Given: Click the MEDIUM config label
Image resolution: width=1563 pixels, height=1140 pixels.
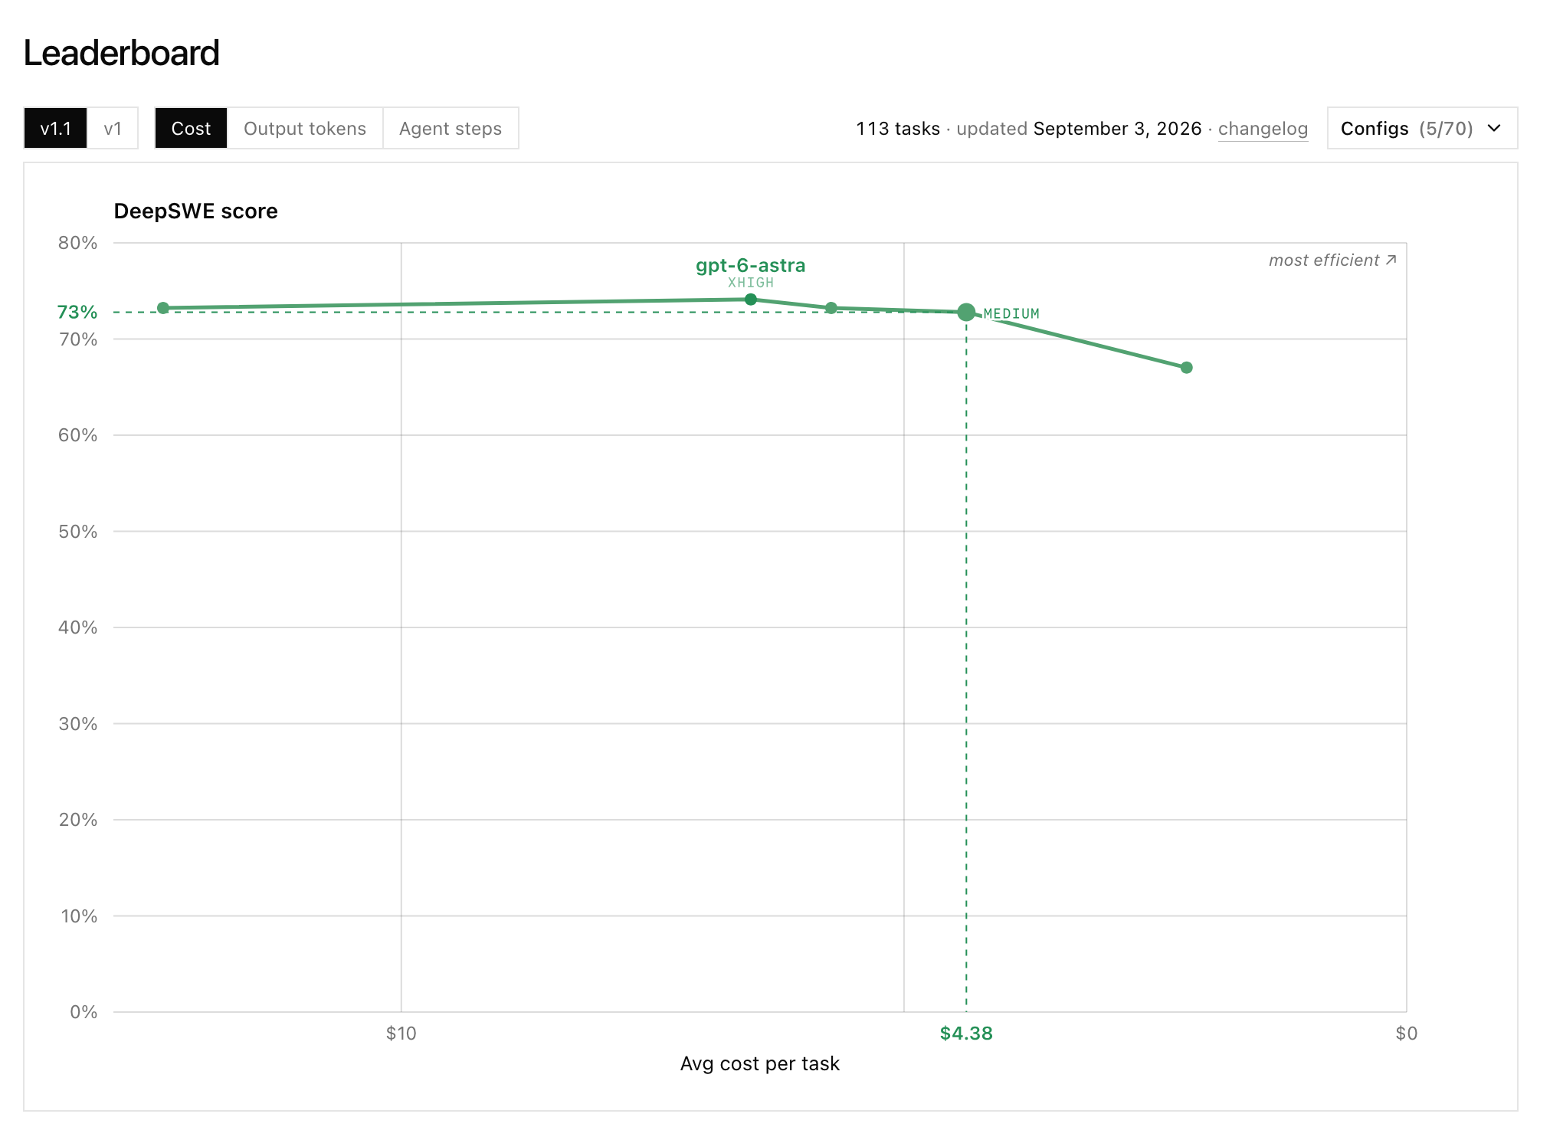Looking at the screenshot, I should [1011, 313].
